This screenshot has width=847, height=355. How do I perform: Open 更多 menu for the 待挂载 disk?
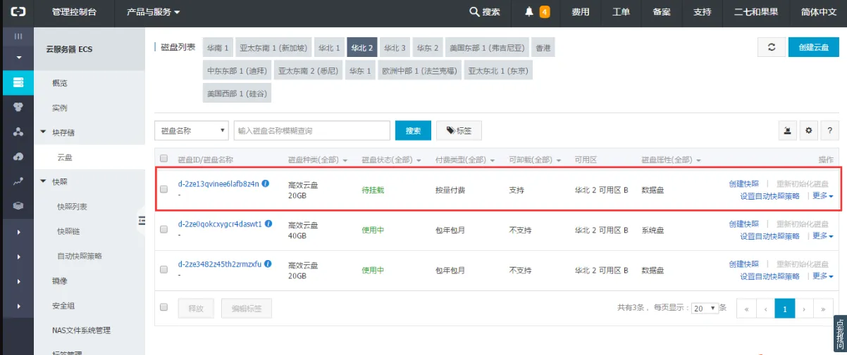point(823,196)
